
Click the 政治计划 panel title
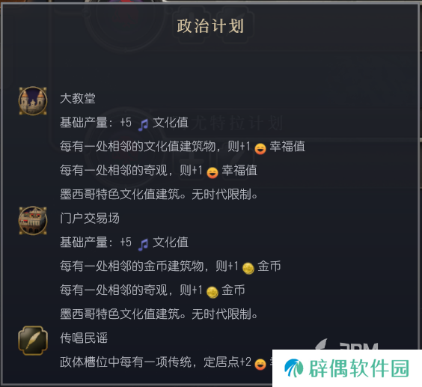point(210,26)
